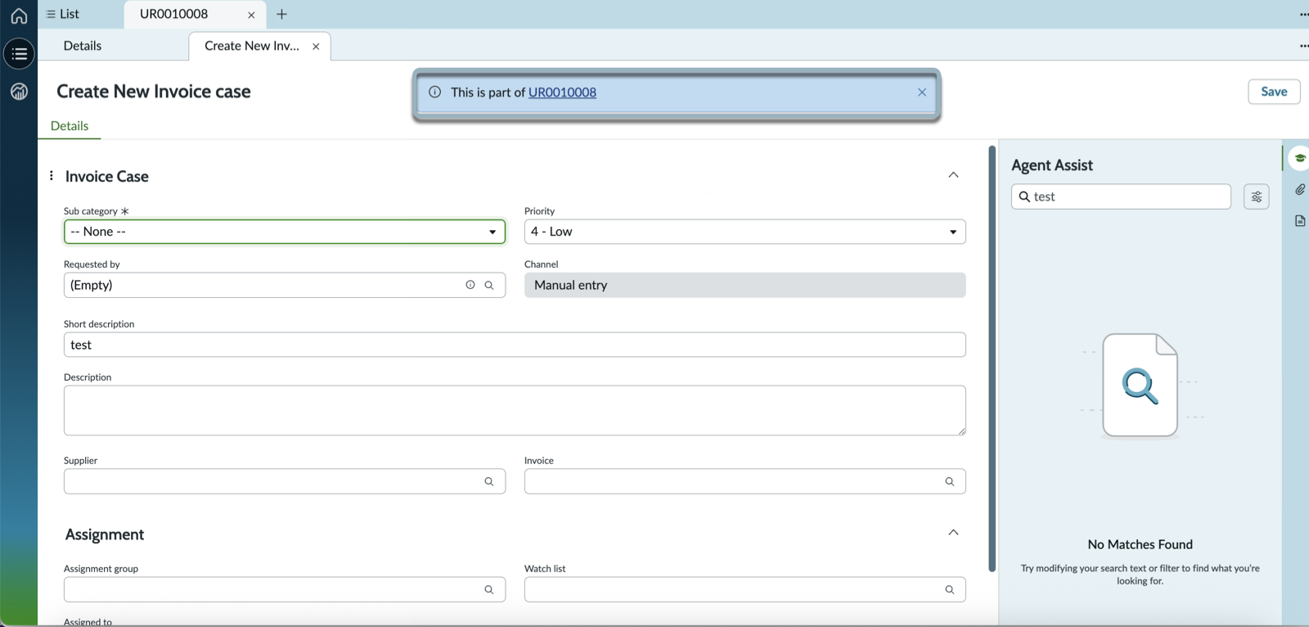The image size is (1309, 627).
Task: Click the Watch list field
Action: pos(744,589)
